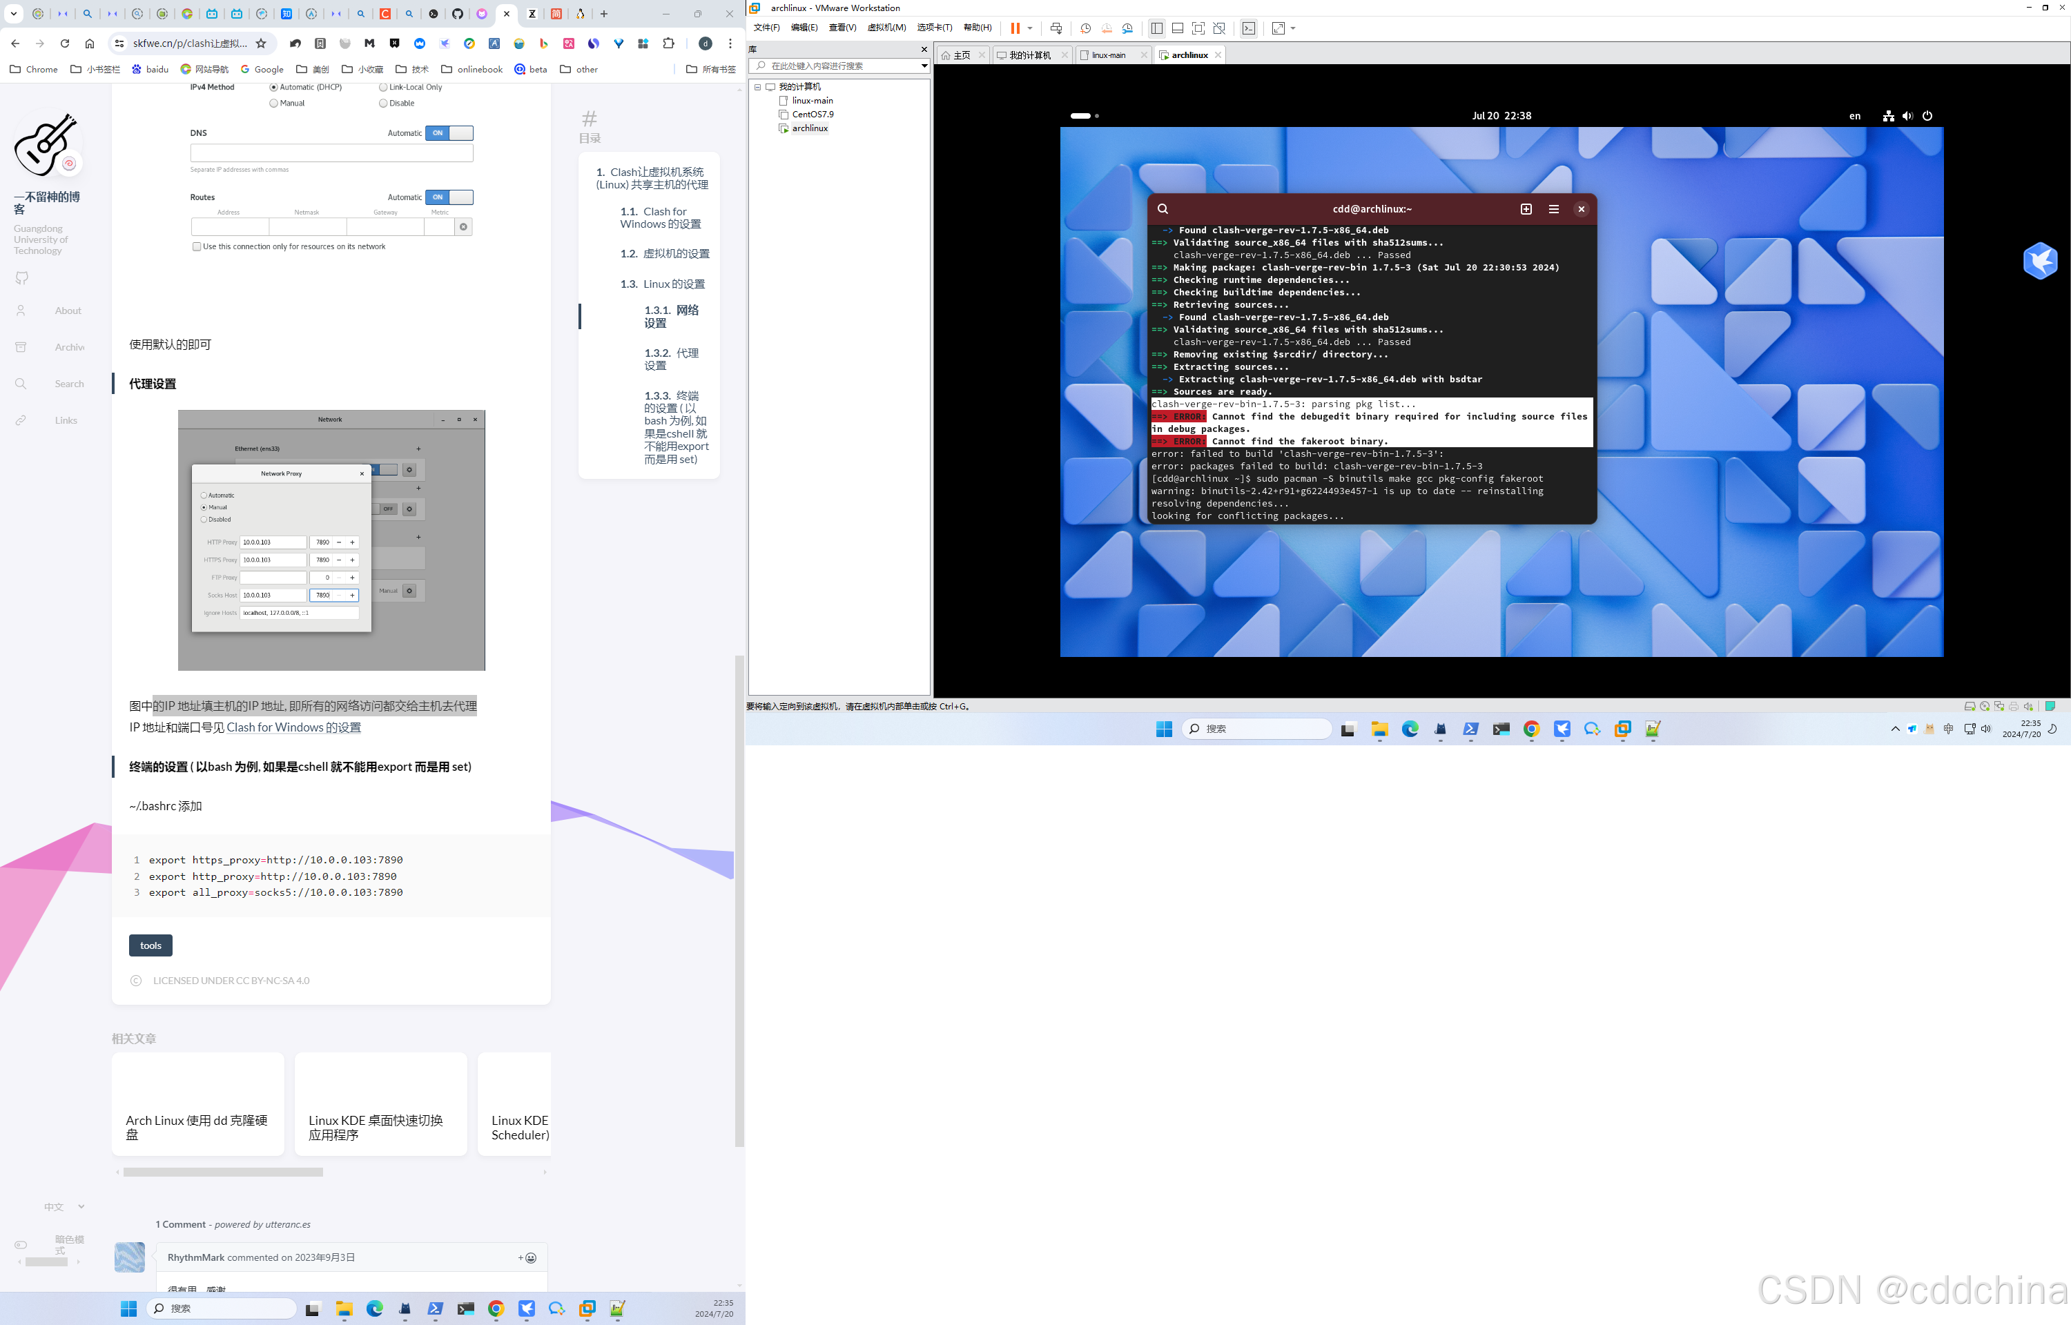Open new tab in GNOME terminal
The width and height of the screenshot is (2071, 1325).
click(x=1526, y=209)
